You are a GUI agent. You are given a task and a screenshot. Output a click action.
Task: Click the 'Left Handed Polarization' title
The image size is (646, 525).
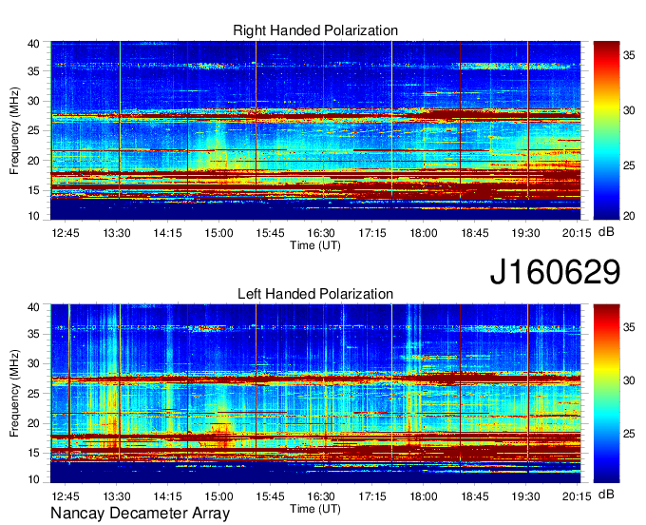(315, 294)
